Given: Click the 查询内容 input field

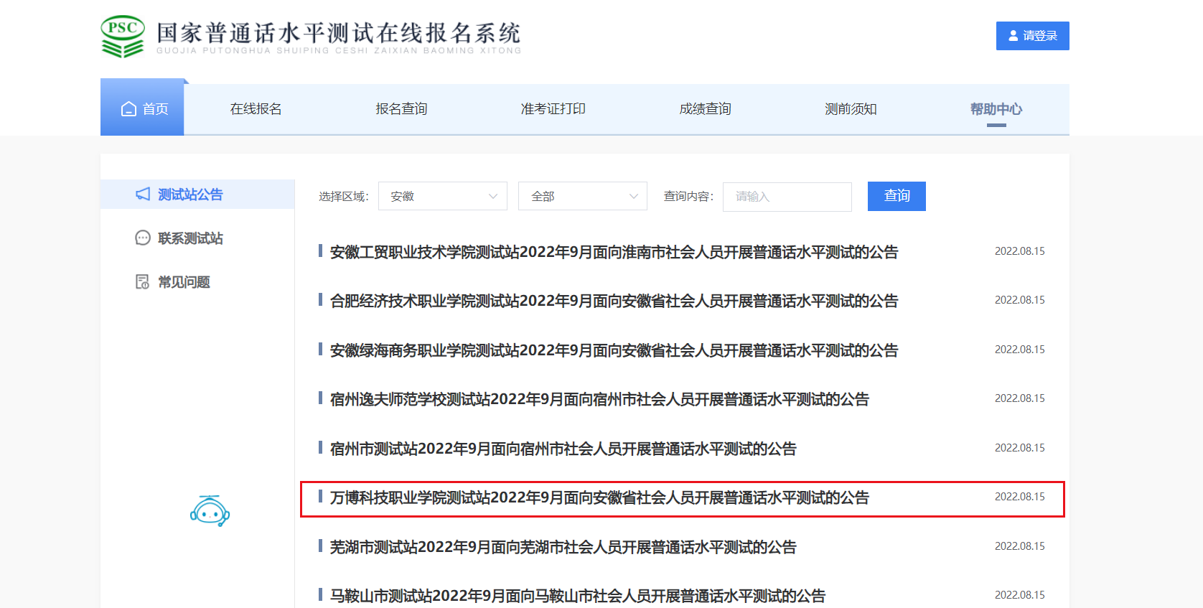Looking at the screenshot, I should point(787,197).
